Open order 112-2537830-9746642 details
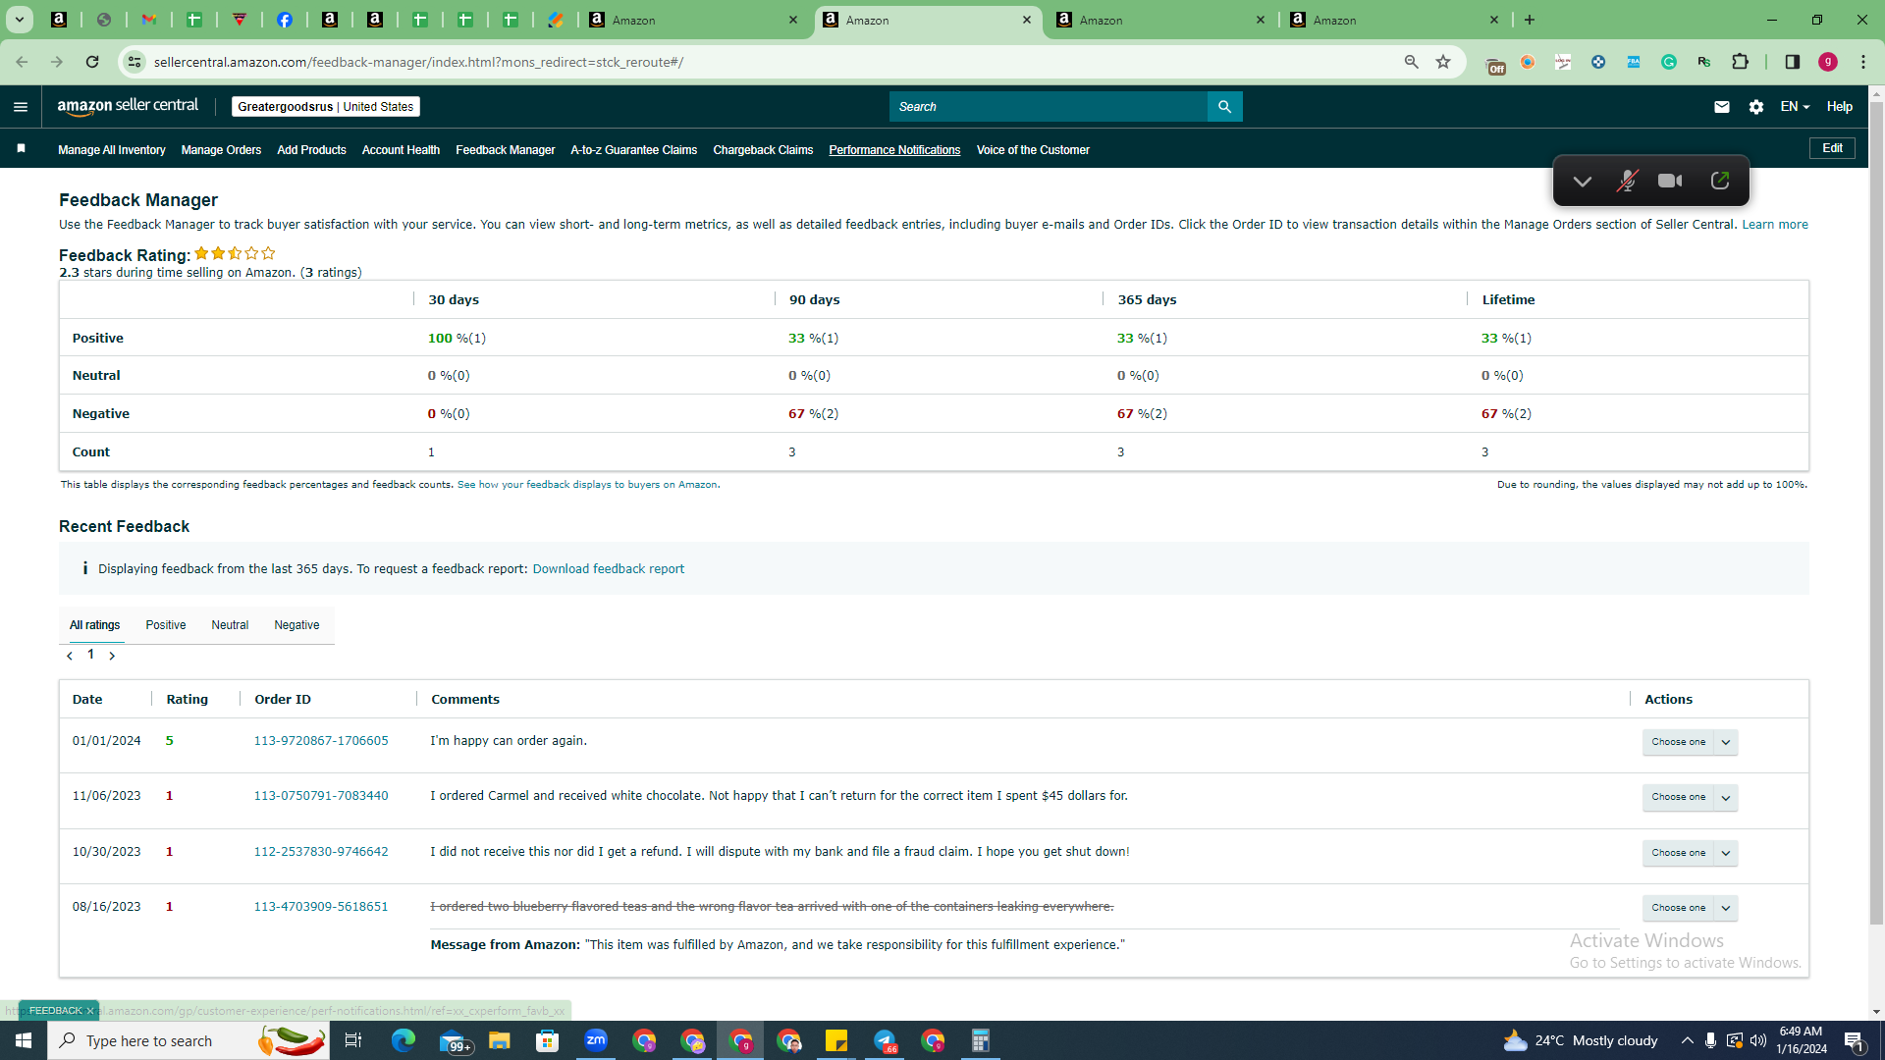The height and width of the screenshot is (1060, 1885). coord(321,852)
